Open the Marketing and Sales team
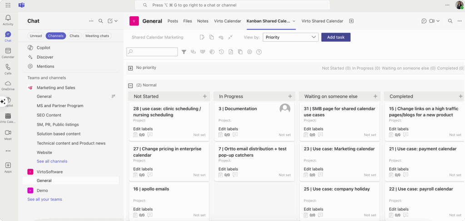 pos(56,87)
